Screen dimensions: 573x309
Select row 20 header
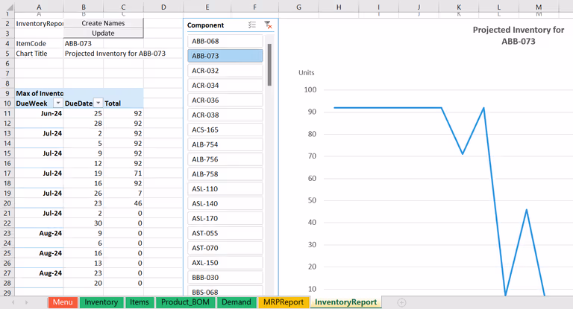[x=7, y=203]
